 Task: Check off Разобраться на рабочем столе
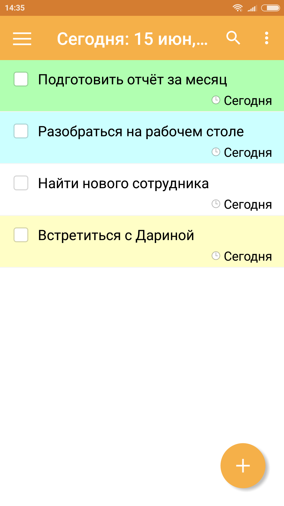coord(21,131)
